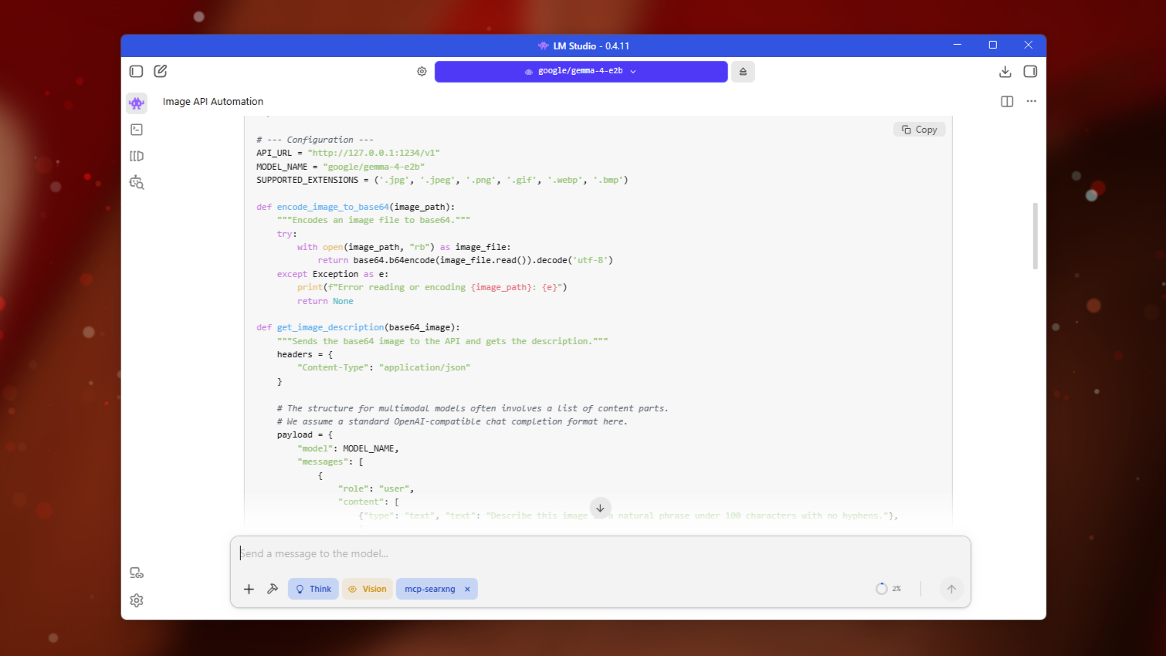The width and height of the screenshot is (1166, 656).
Task: Close the LM Studio window
Action: click(x=1029, y=46)
